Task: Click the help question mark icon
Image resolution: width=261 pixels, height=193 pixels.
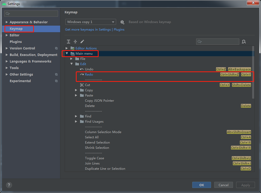Action: (x=9, y=185)
